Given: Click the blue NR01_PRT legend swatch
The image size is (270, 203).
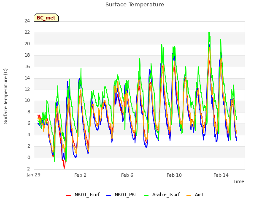Looking at the screenshot, I should (x=109, y=195).
